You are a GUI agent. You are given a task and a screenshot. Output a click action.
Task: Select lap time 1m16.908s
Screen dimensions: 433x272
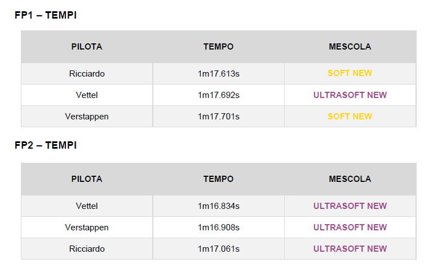click(218, 228)
